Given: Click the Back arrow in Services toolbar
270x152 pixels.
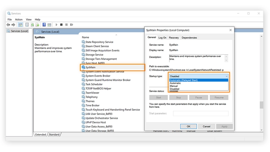Looking at the screenshot, I should tap(8, 25).
